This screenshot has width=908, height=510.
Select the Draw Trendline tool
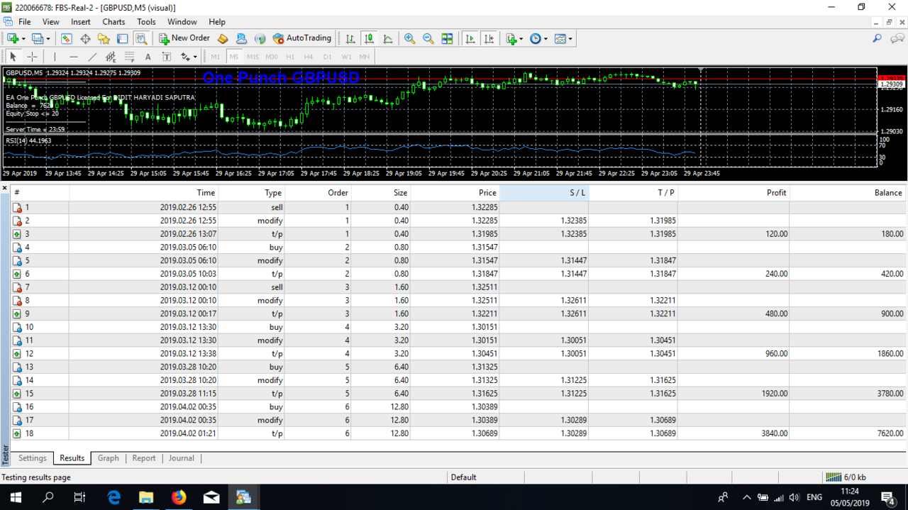[92, 57]
